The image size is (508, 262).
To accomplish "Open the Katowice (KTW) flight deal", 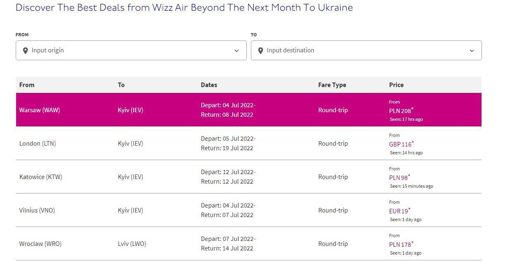I will pos(249,177).
